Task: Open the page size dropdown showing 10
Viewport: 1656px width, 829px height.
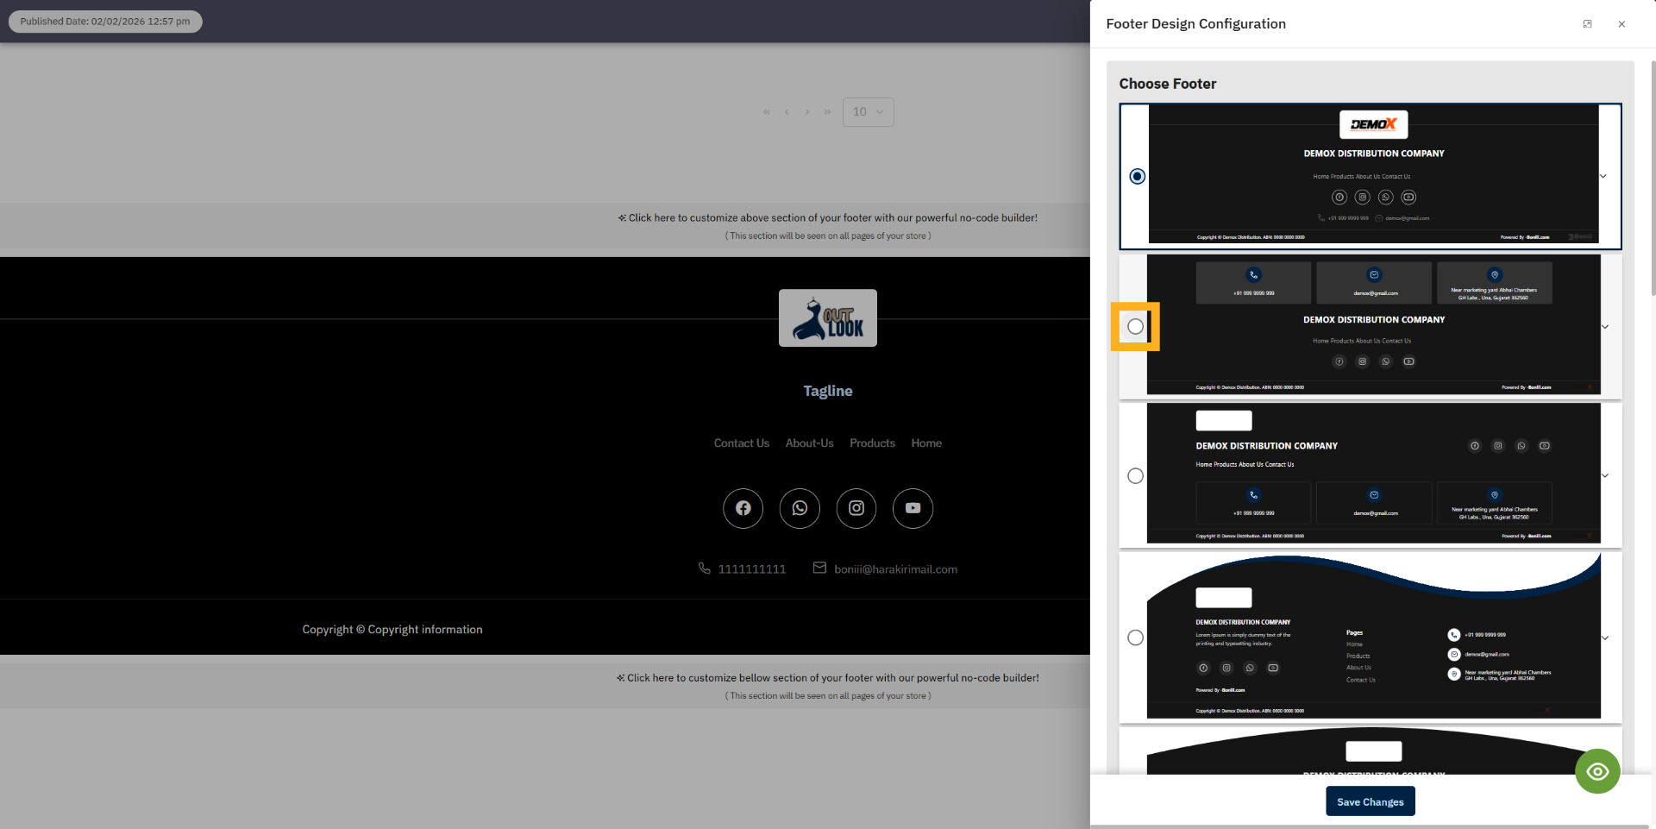Action: coord(868,111)
